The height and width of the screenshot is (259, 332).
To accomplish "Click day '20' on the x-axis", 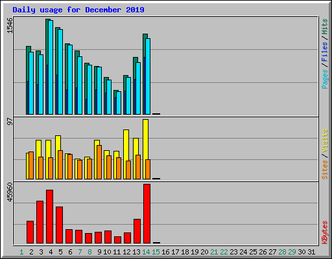I will pyautogui.click(x=204, y=252).
